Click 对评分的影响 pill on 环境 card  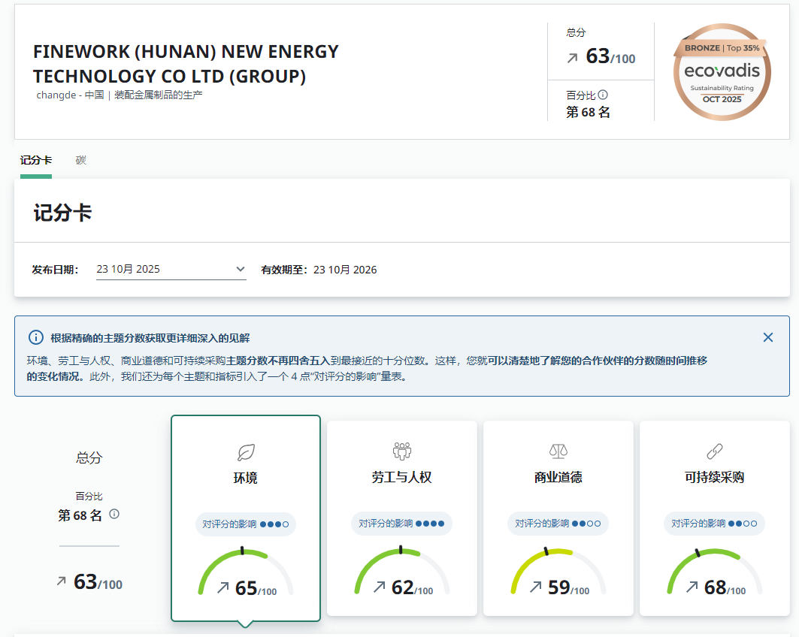[x=246, y=524]
